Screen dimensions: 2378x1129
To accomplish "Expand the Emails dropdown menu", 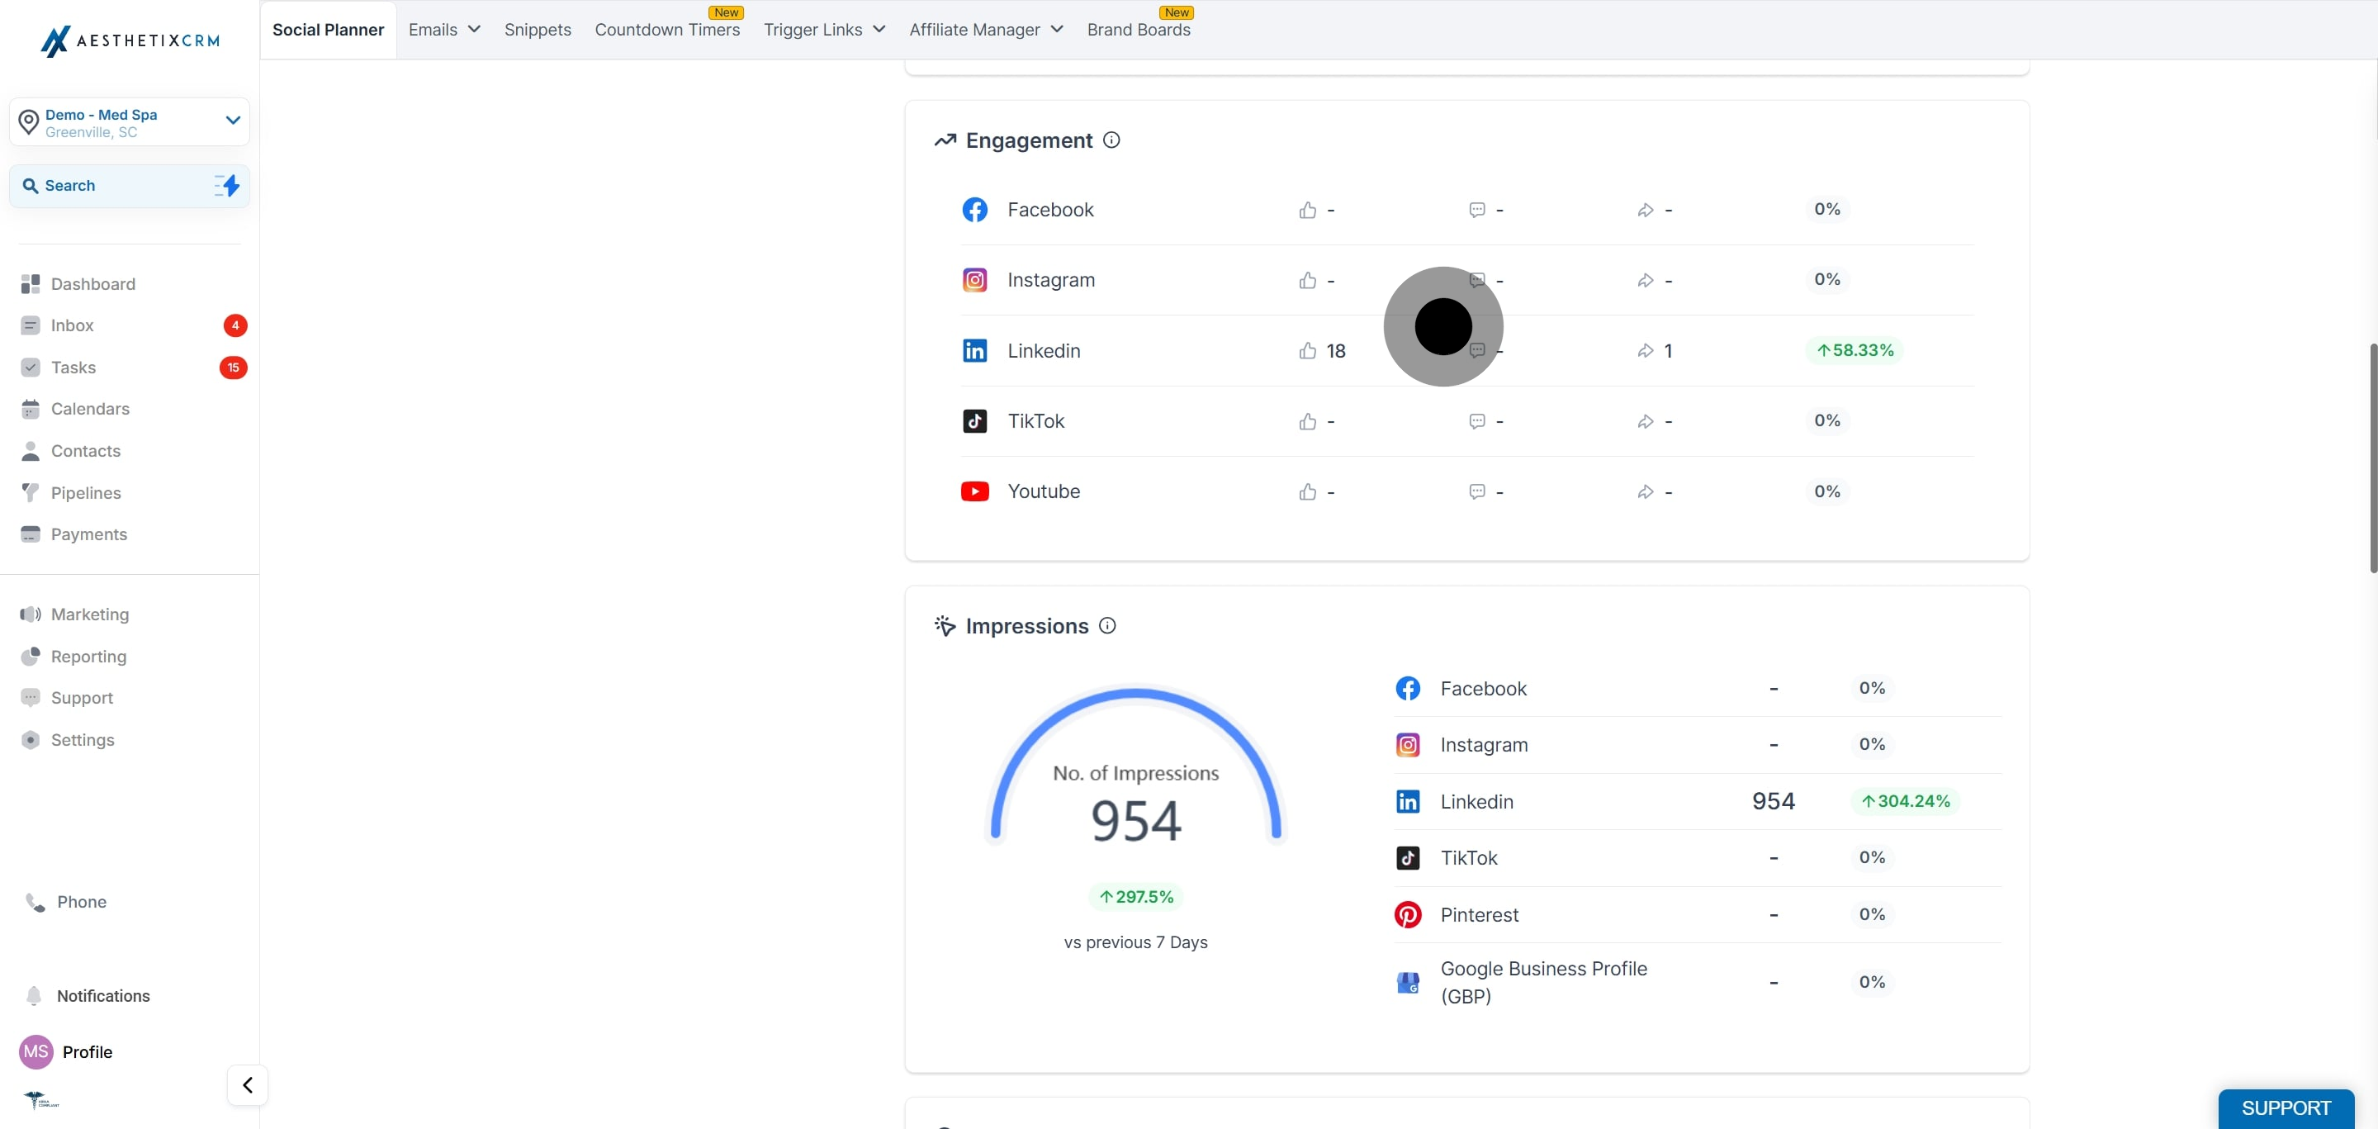I will (444, 30).
